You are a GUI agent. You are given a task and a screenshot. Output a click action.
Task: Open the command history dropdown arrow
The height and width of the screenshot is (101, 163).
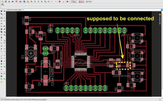coord(162,10)
